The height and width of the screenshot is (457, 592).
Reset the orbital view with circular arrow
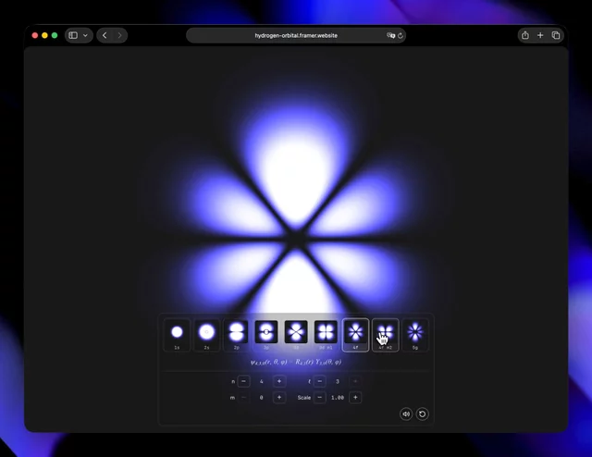[423, 414]
